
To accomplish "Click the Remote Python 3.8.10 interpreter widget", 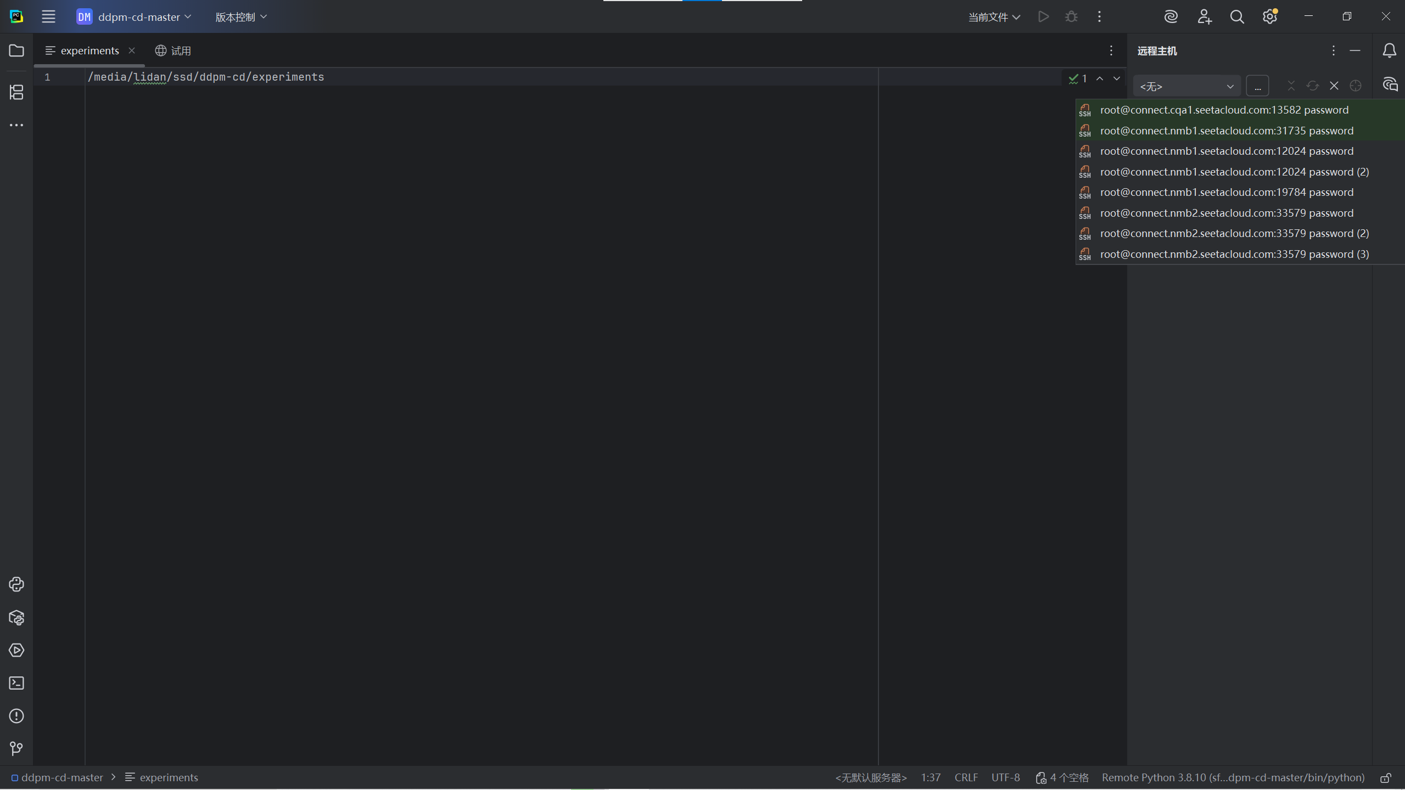I will click(1233, 778).
